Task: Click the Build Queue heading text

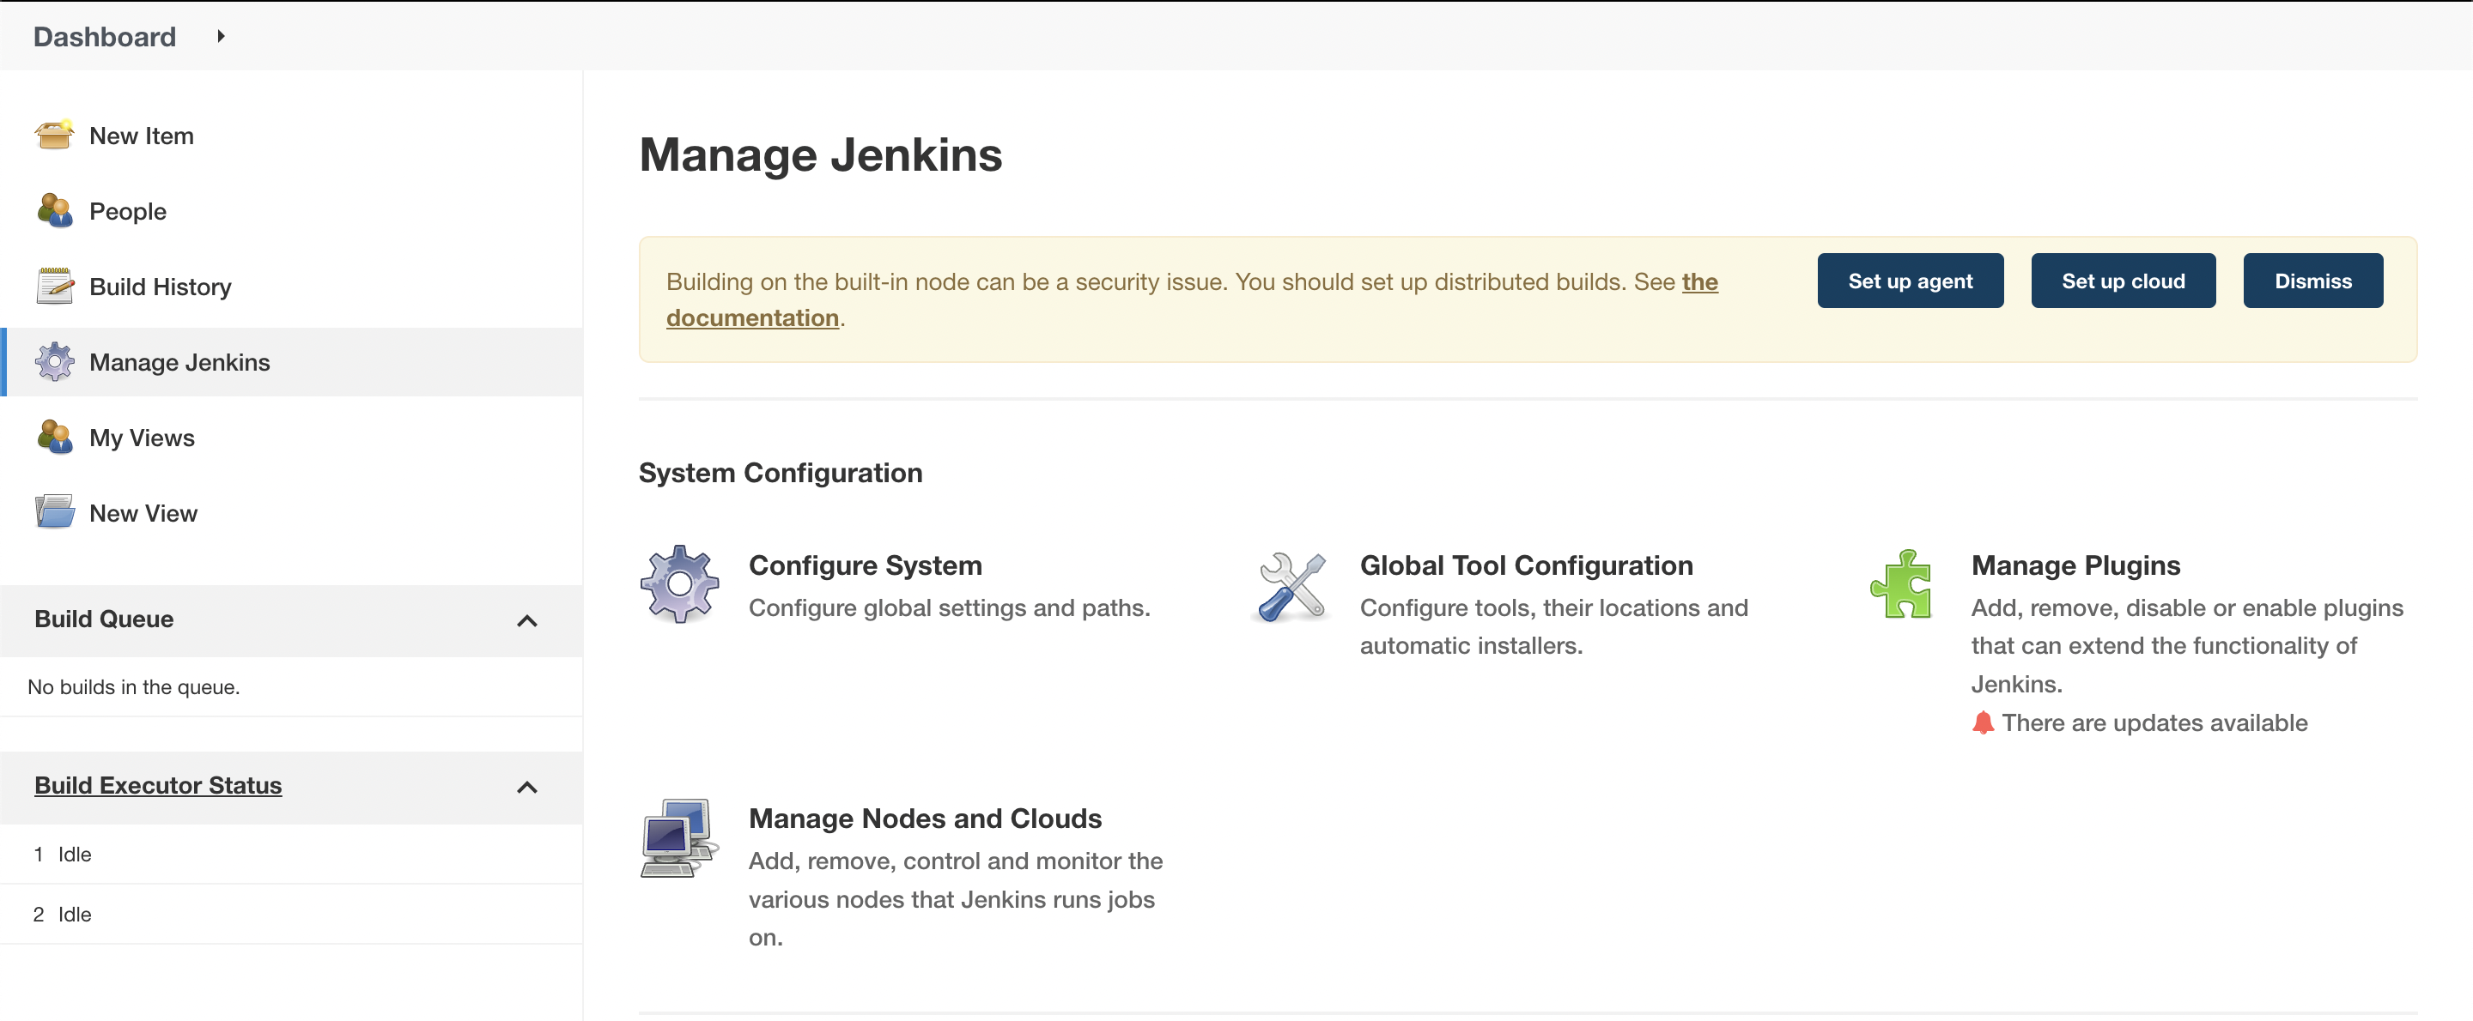Action: coord(104,619)
